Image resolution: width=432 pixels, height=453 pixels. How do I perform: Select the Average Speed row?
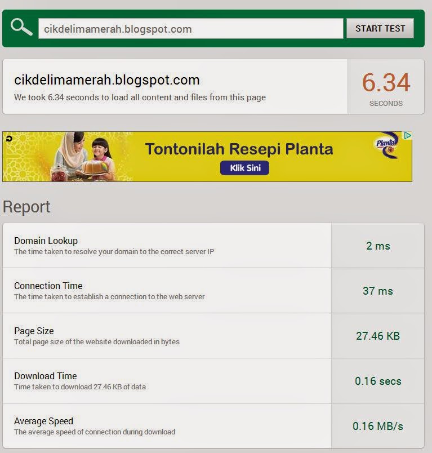(x=213, y=426)
